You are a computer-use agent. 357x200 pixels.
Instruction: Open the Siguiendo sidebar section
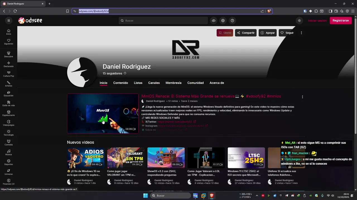coord(9,42)
